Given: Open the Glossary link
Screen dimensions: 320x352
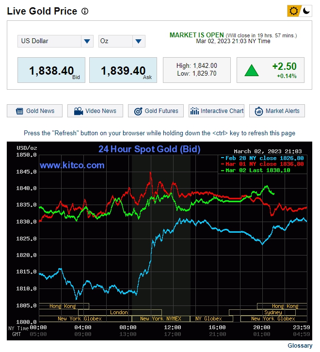Looking at the screenshot, I should [300, 346].
